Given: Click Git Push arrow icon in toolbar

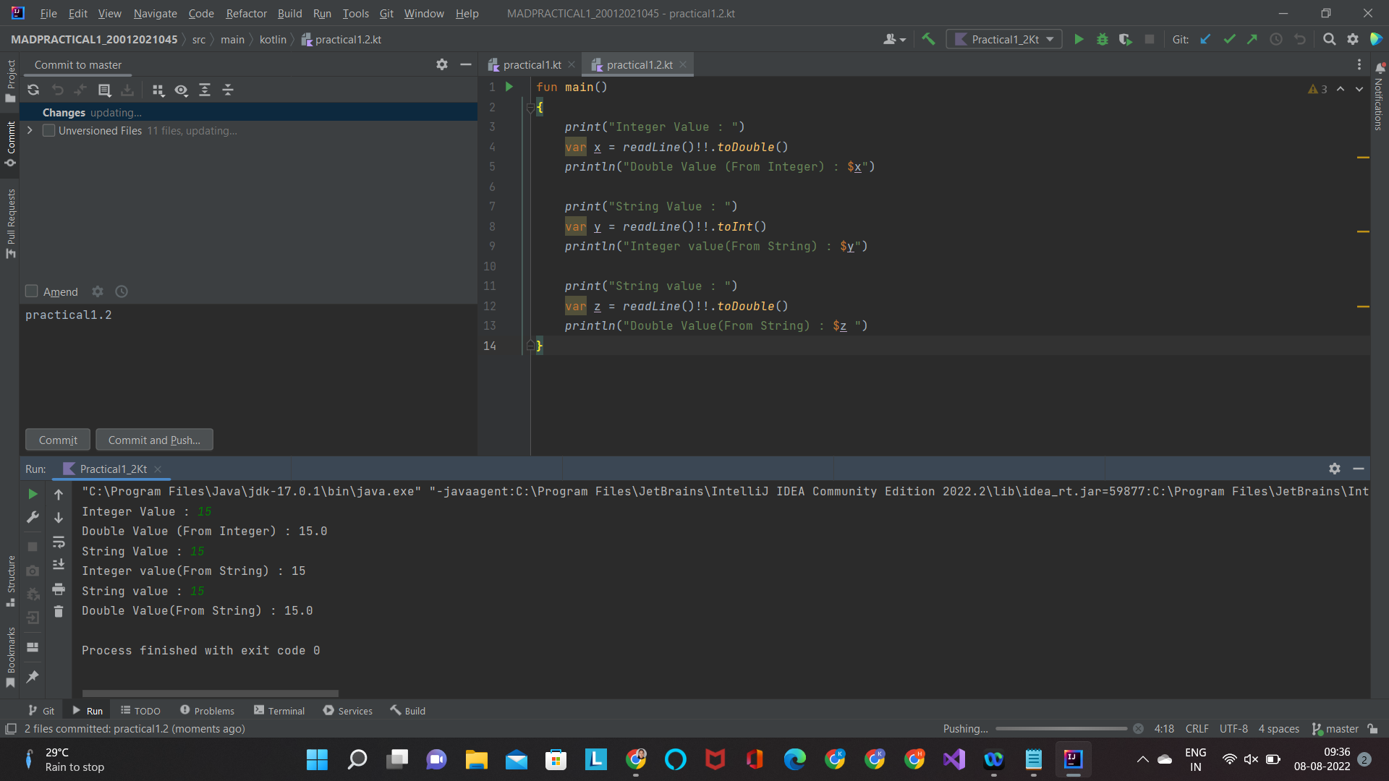Looking at the screenshot, I should [x=1252, y=39].
